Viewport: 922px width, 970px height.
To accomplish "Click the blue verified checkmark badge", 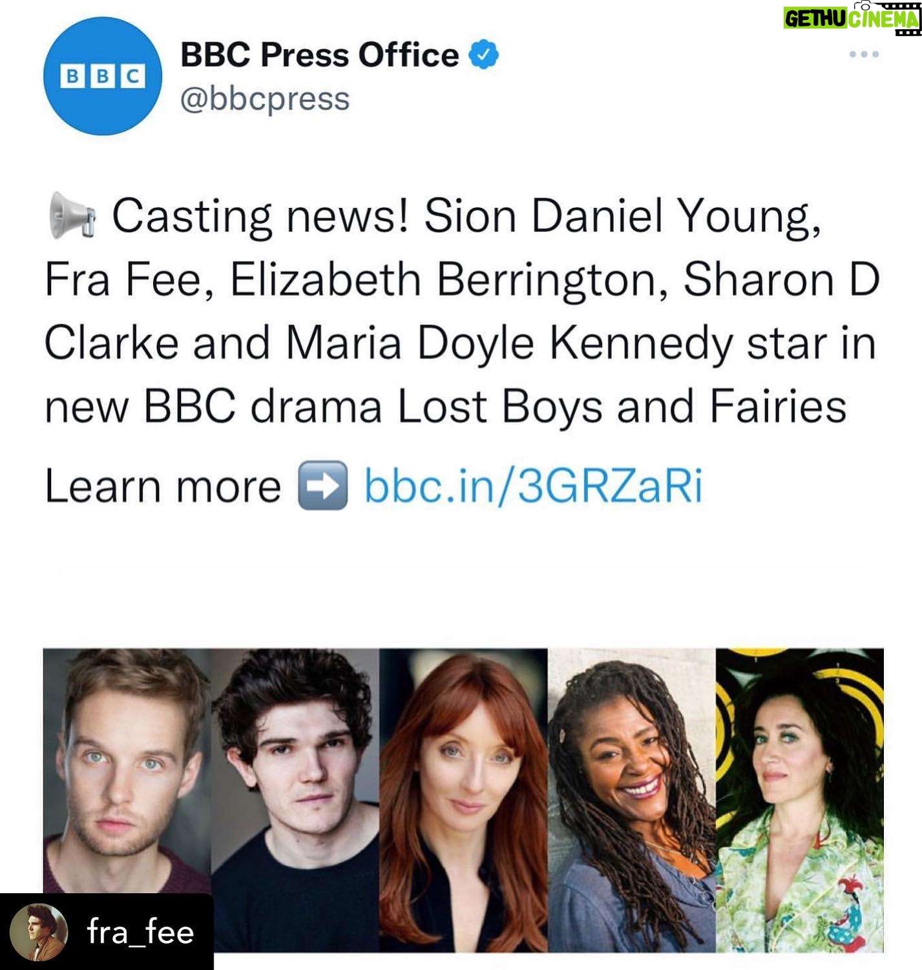I will pyautogui.click(x=483, y=54).
